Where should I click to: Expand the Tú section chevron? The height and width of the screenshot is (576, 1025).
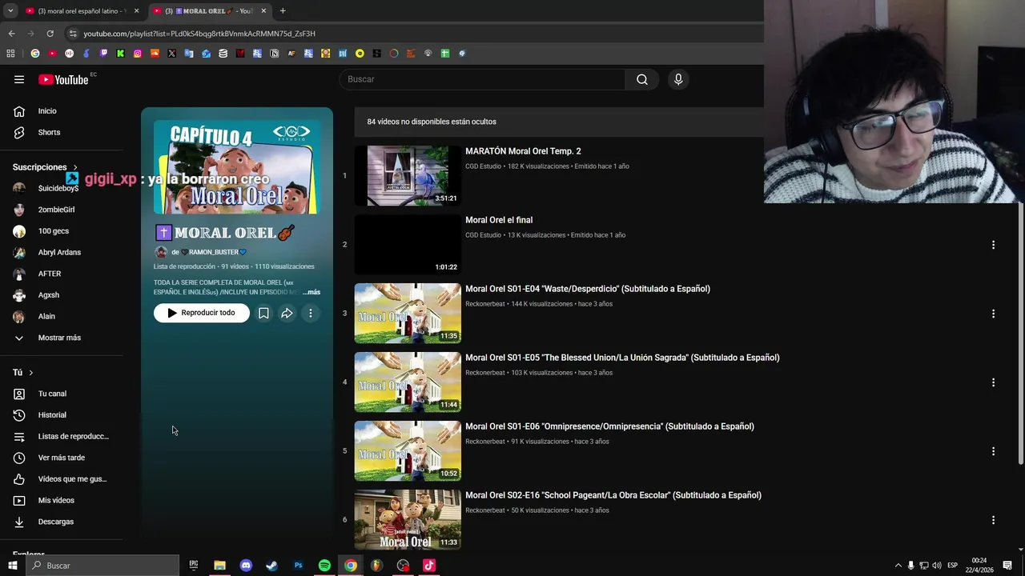(31, 373)
